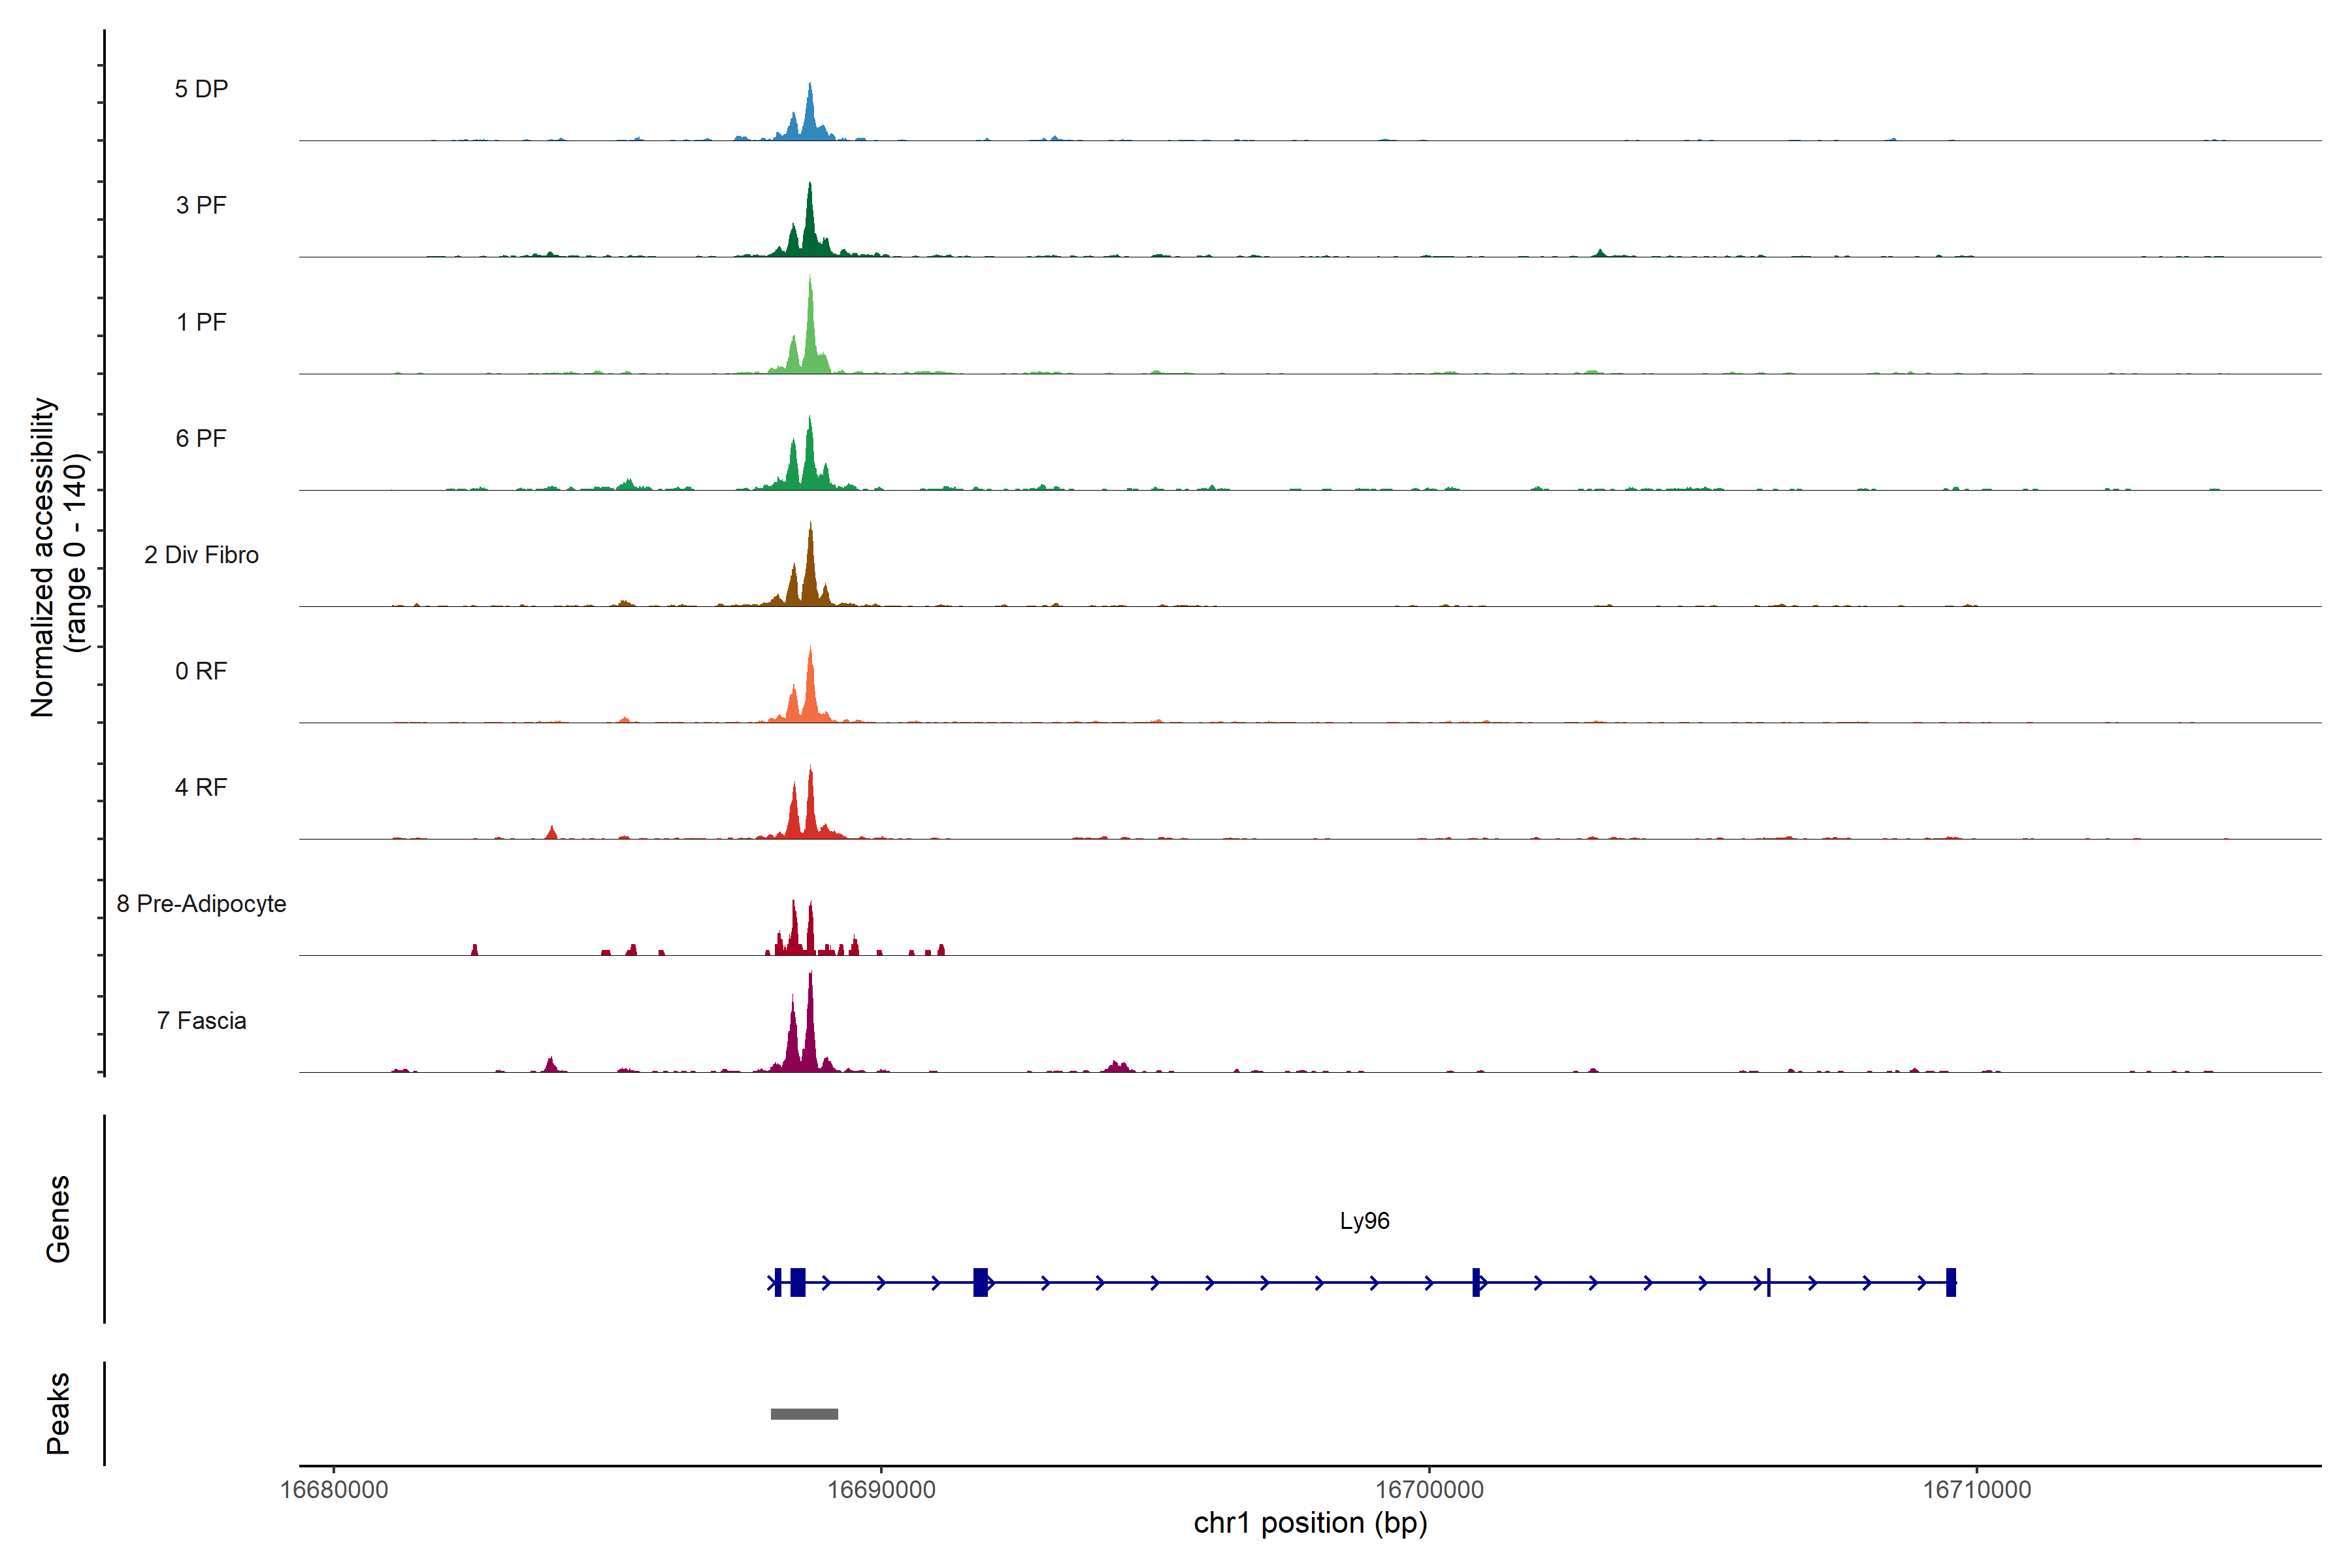This screenshot has height=1568, width=2352.
Task: Click the 0 RF track label
Action: coord(201,671)
